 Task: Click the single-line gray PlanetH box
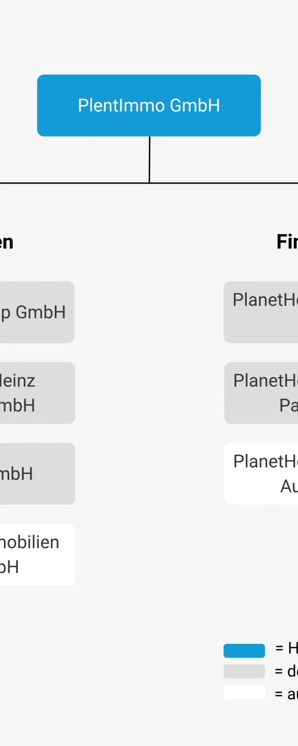pyautogui.click(x=261, y=312)
